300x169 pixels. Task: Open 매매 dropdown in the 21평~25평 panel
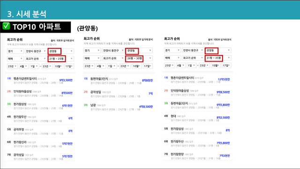click(15, 59)
